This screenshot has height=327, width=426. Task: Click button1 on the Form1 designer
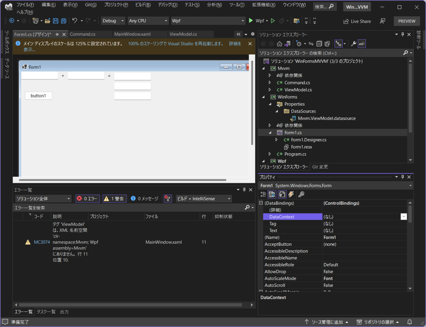tap(38, 96)
